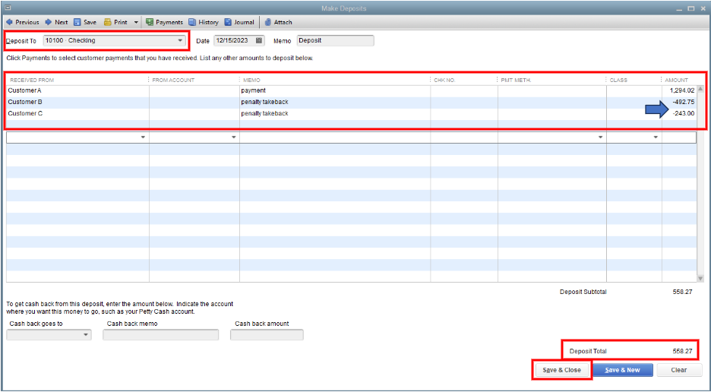Click the Save & Close button
The height and width of the screenshot is (392, 711).
click(561, 370)
